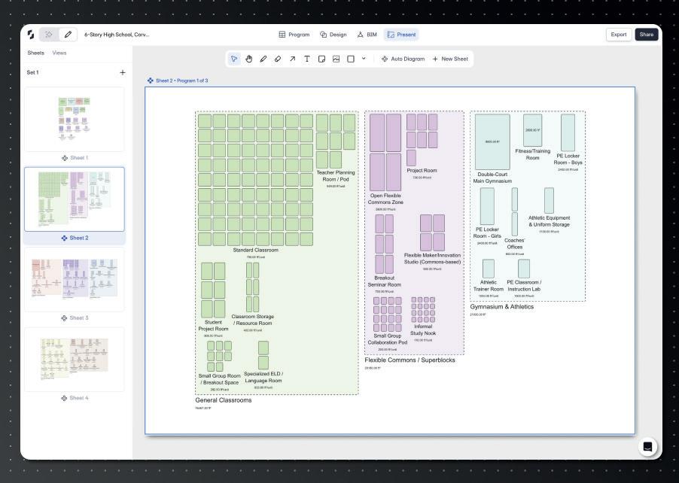Choose the eraser tool
Viewport: 679px width, 483px height.
tap(278, 59)
